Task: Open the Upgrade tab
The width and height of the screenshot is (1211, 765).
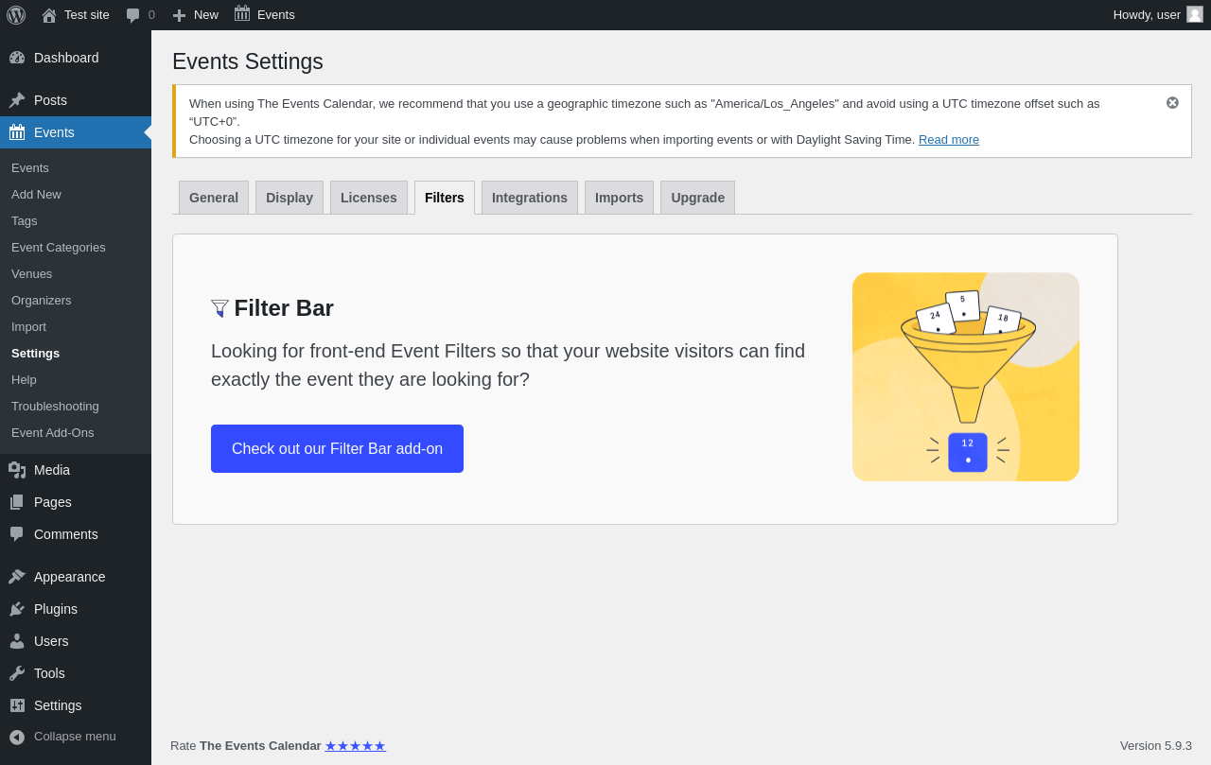Action: pos(697,198)
